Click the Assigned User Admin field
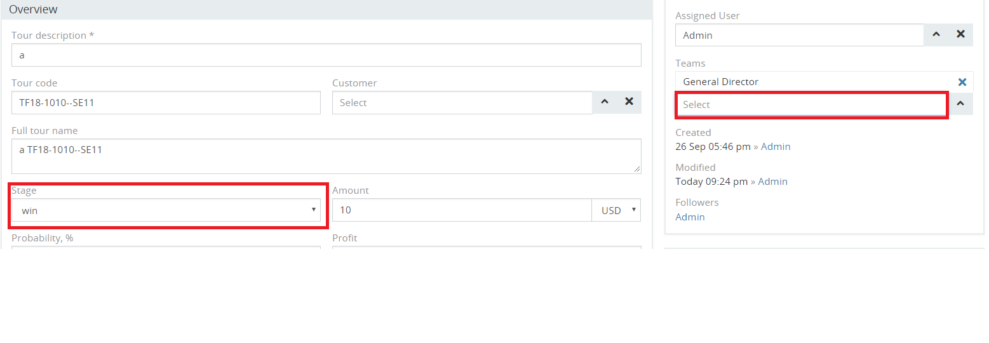 (799, 35)
